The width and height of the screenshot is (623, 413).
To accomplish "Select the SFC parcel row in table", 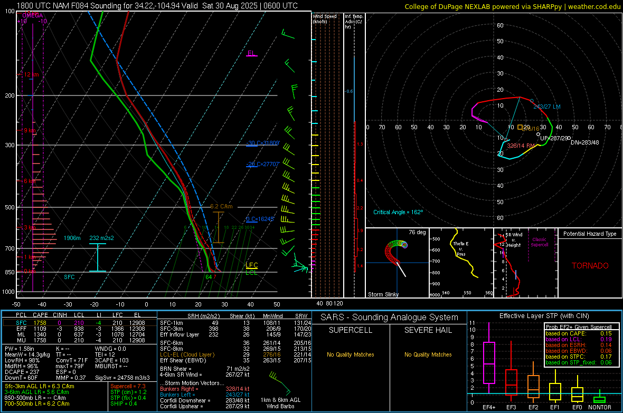I will tap(80, 323).
